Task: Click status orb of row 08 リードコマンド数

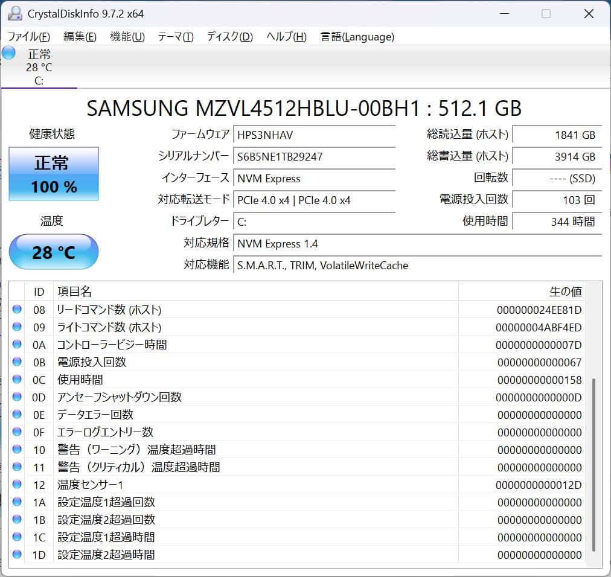Action: (x=17, y=309)
